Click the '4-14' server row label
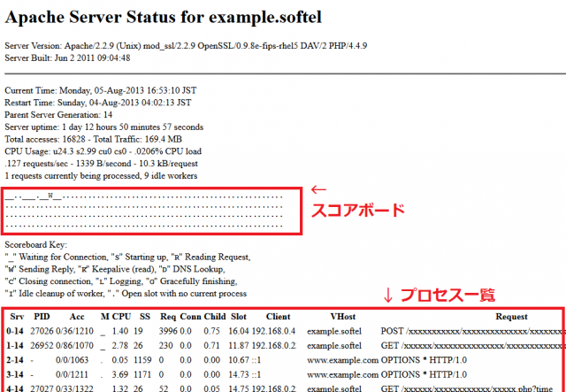566x392 pixels. tap(15, 388)
